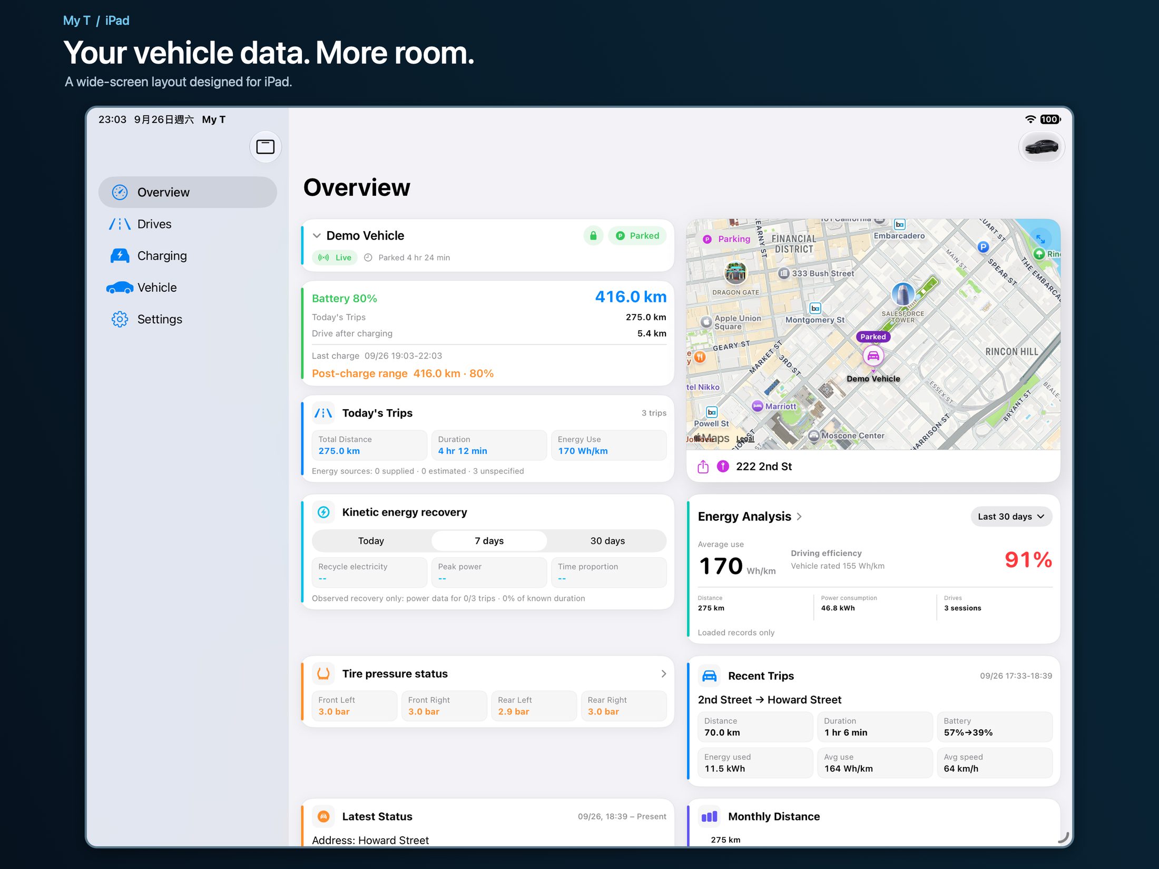Collapse the Demo Vehicle card chevron
This screenshot has width=1159, height=869.
[317, 235]
